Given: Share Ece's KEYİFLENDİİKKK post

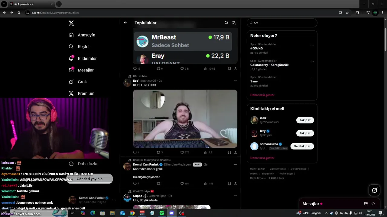Looking at the screenshot, I should [236, 153].
